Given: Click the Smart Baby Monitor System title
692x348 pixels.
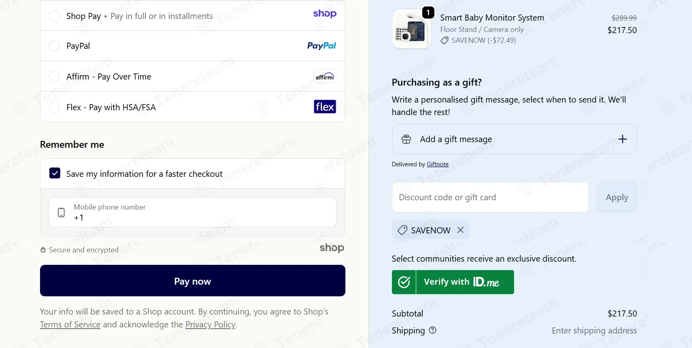Looking at the screenshot, I should (x=492, y=18).
